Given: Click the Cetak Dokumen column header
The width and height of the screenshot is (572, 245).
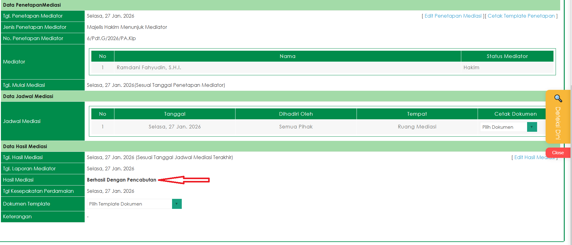Looking at the screenshot, I should 515,114.
